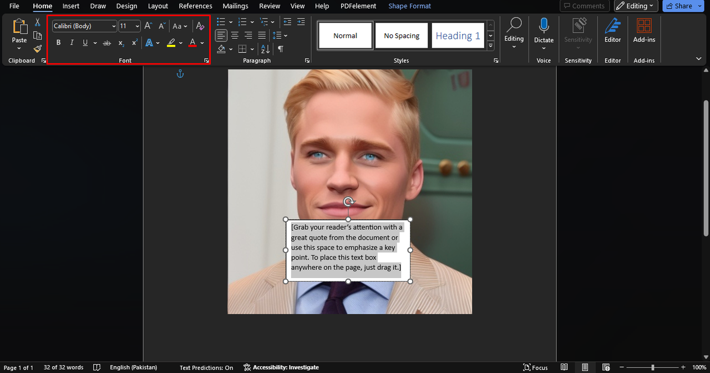Open the References tab
The image size is (710, 373).
195,6
